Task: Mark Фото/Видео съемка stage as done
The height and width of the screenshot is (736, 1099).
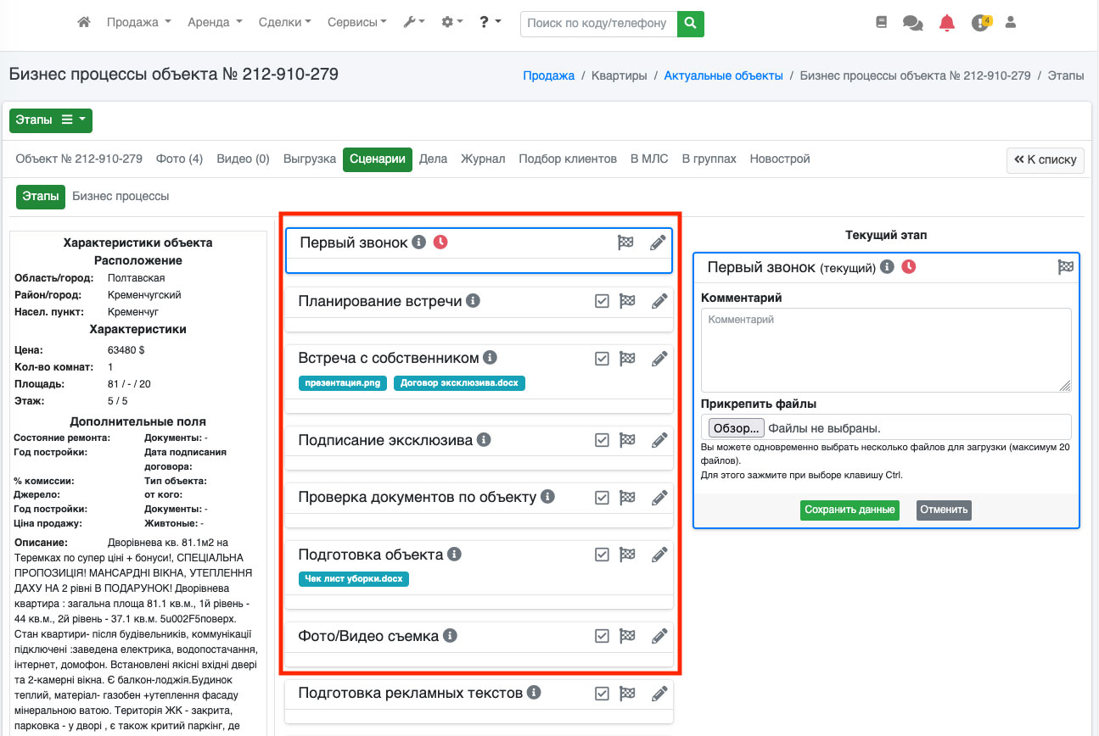Action: click(x=602, y=636)
